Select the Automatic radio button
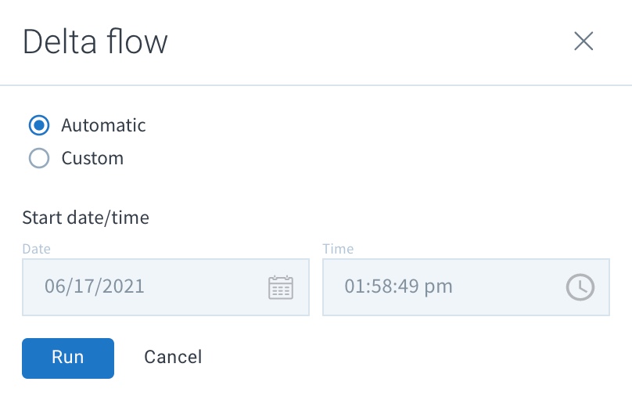The image size is (632, 396). tap(39, 125)
